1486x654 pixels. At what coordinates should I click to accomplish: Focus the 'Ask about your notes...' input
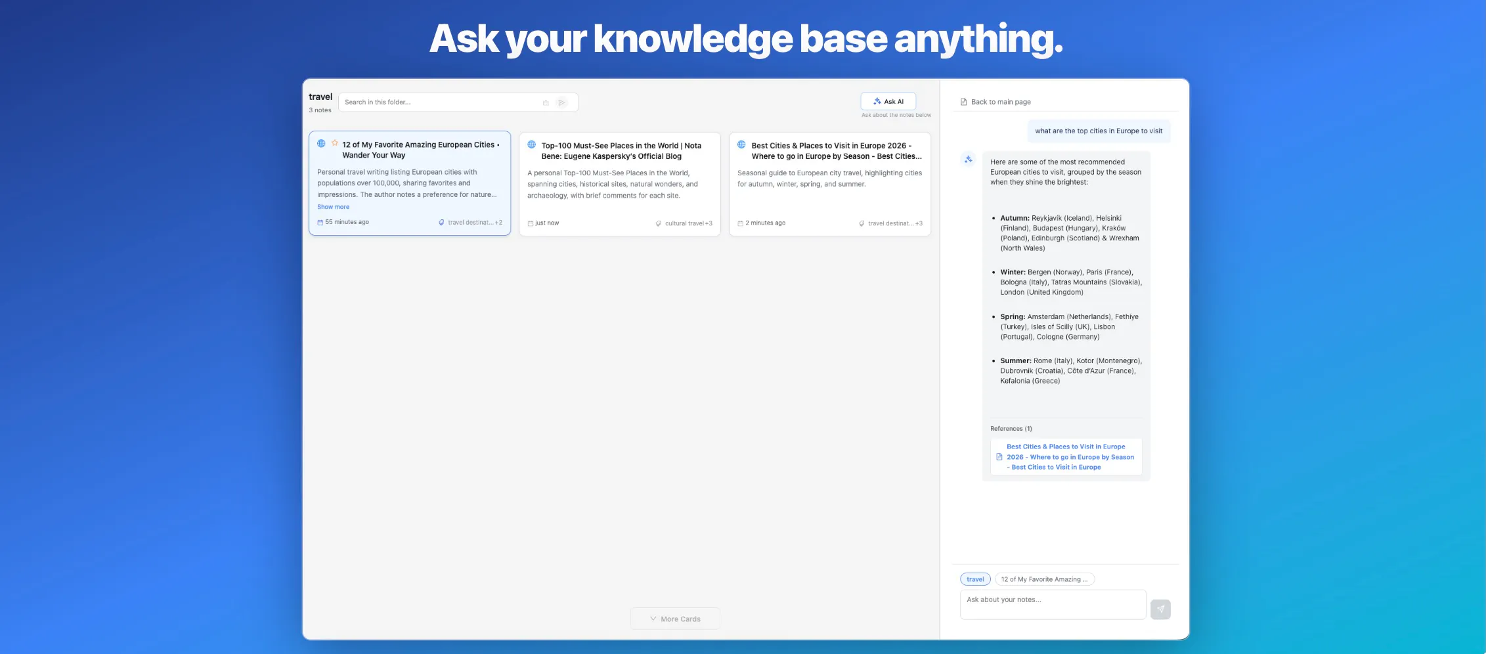coord(1053,605)
